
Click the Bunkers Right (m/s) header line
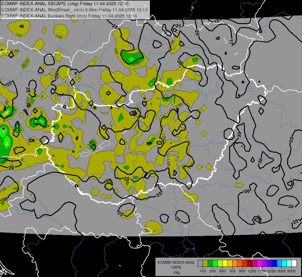coord(69,16)
